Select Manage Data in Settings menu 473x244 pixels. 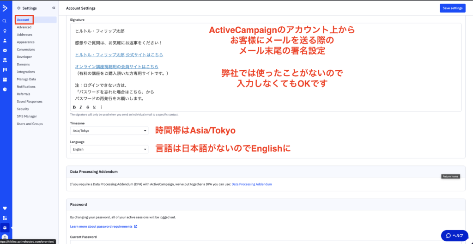coord(26,79)
